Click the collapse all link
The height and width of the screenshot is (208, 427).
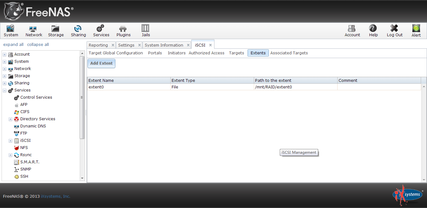coord(38,45)
